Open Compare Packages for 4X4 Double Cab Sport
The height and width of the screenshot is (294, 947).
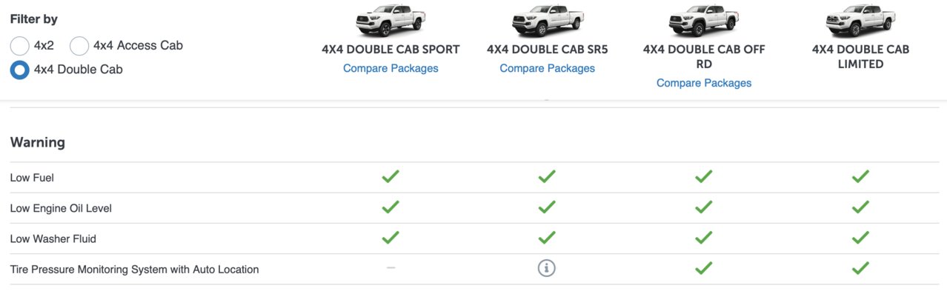pos(391,68)
